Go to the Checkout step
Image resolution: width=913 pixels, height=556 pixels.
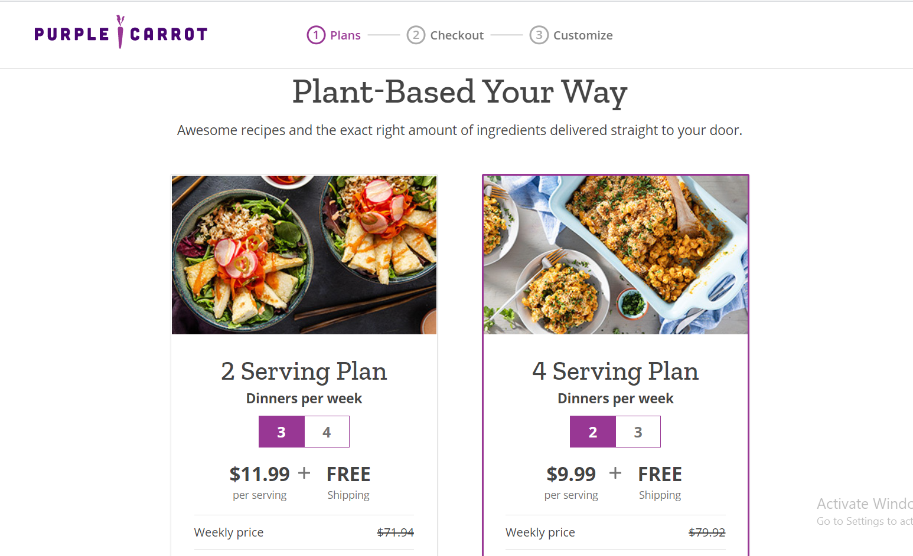457,35
